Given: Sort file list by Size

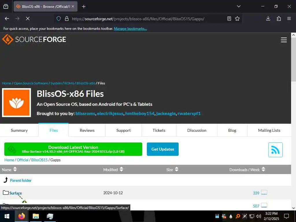Looking at the screenshot, I should pyautogui.click(x=172, y=169).
